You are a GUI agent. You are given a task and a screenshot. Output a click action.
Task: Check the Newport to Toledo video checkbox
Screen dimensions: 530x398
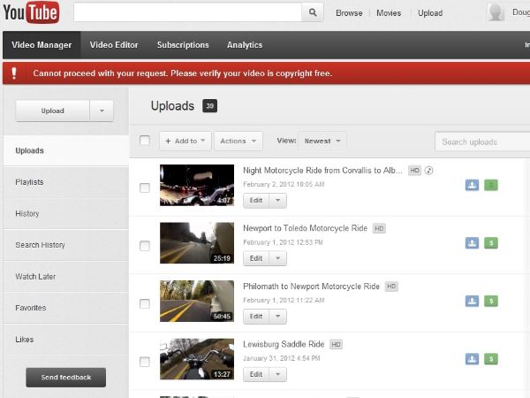(145, 246)
